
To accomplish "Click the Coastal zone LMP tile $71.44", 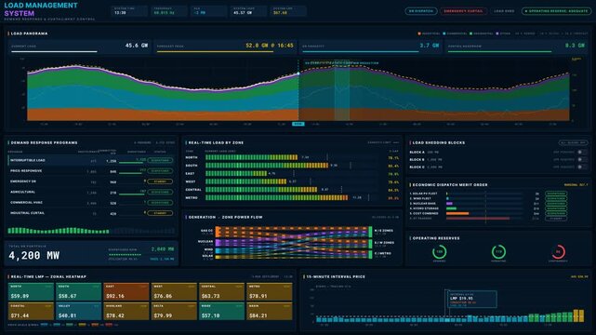I will (31, 311).
